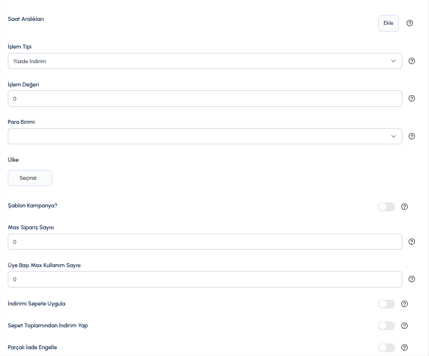
Task: Click the Seçiniz button under Ülke
Action: tap(30, 178)
